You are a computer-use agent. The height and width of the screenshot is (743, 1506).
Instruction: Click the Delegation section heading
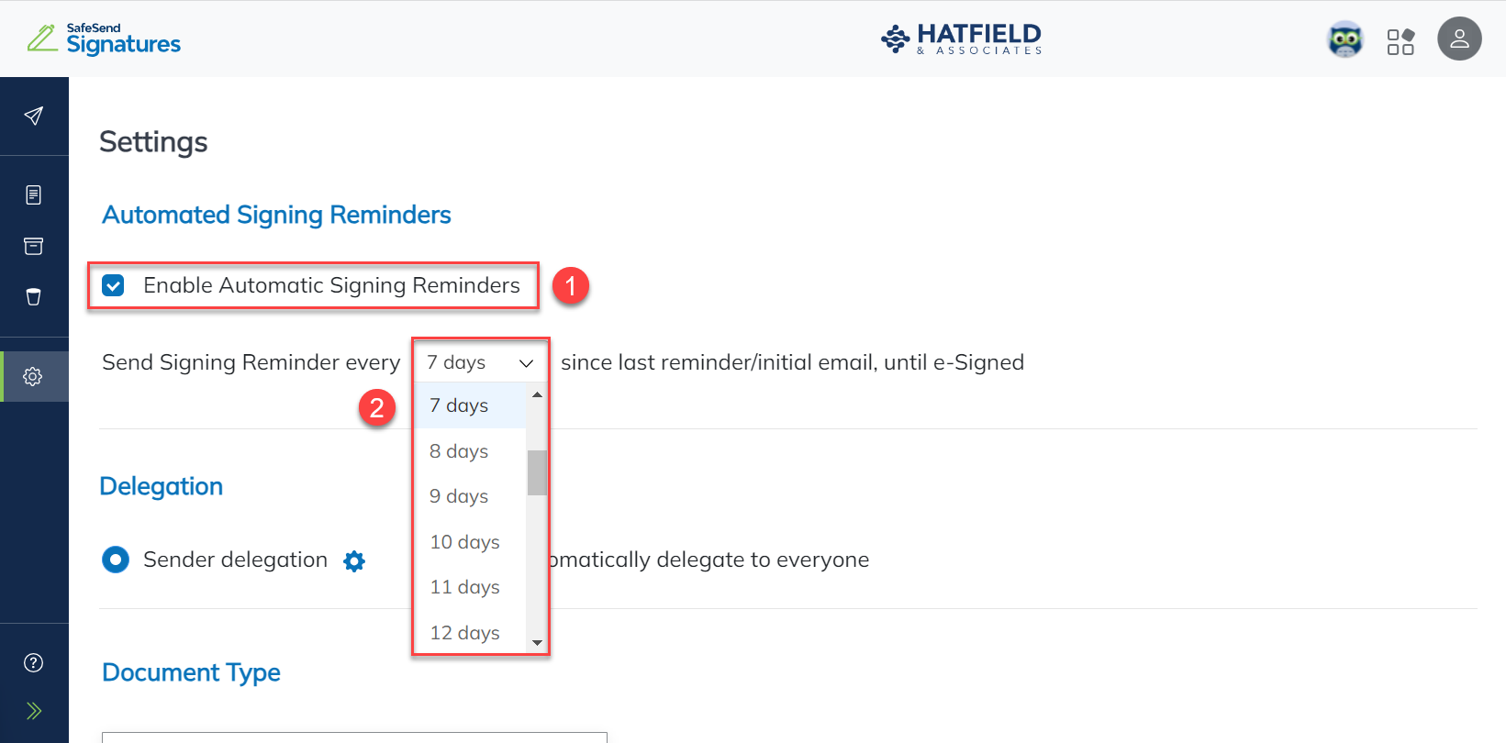coord(162,486)
